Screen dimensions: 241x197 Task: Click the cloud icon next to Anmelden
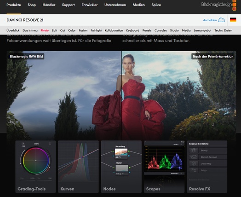tap(222, 20)
